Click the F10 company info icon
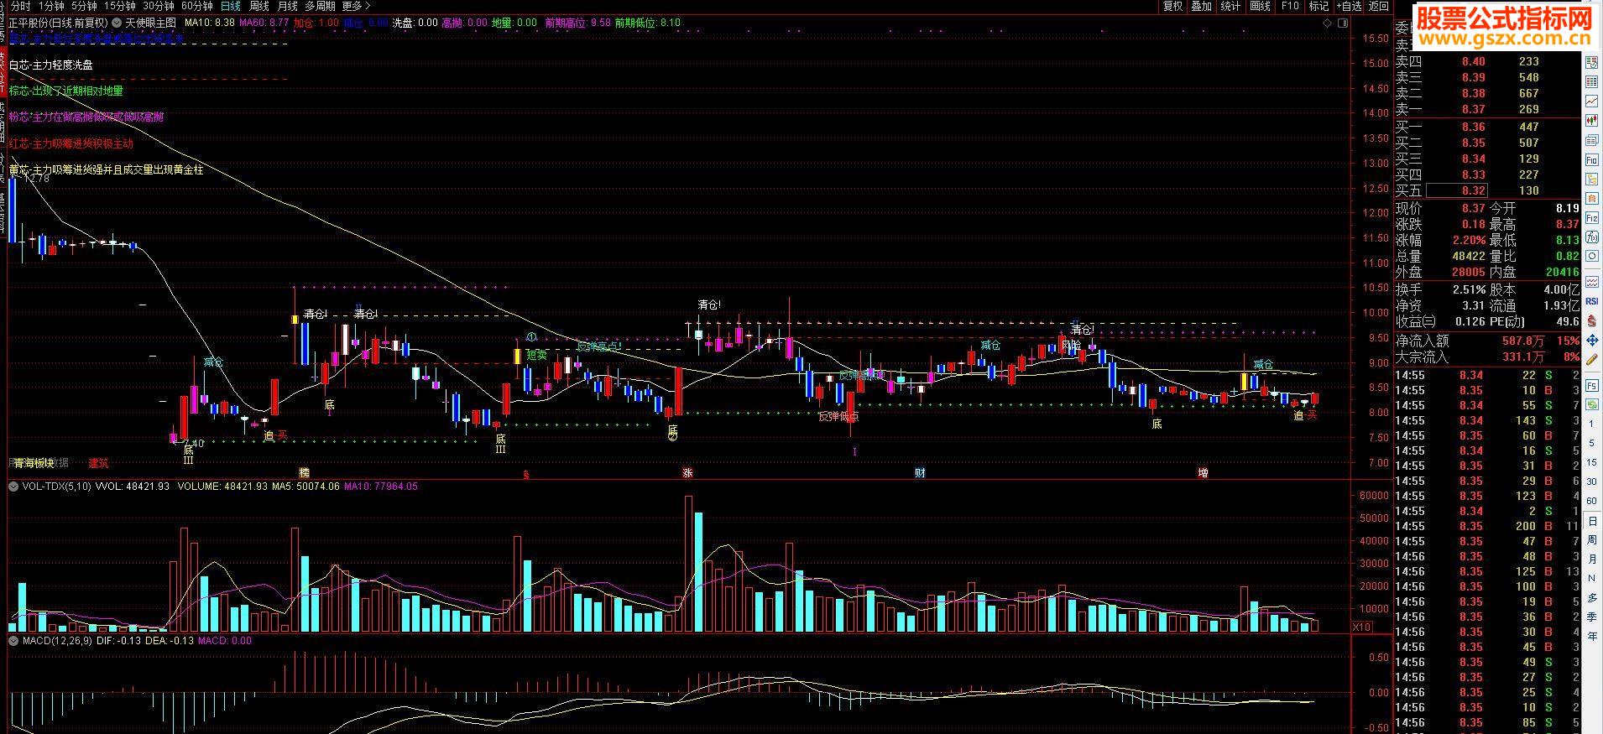1603x734 pixels. [x=1592, y=160]
